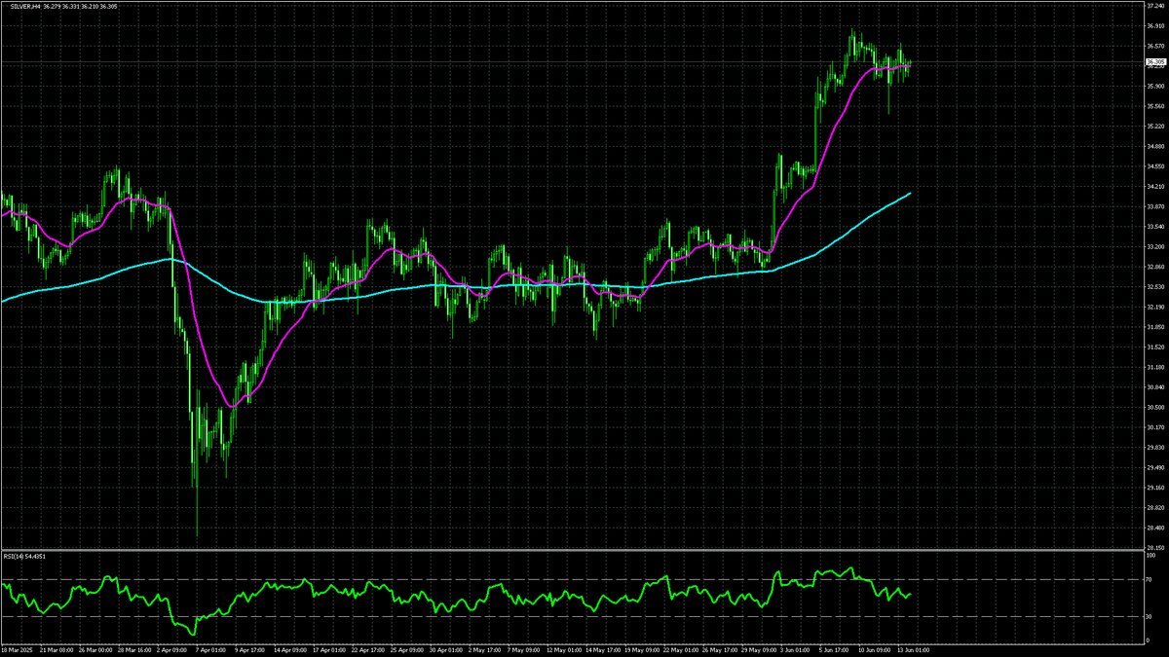Click the 29.830 price axis label
This screenshot has width=1169, height=657.
(x=1155, y=448)
